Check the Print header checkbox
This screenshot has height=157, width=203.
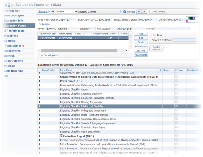[x=176, y=70]
